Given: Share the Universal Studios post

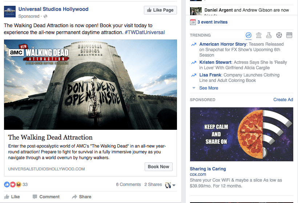Looking at the screenshot, I should click(x=81, y=197).
